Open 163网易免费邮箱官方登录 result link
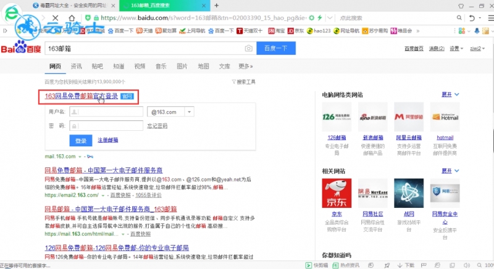The height and width of the screenshot is (269, 494). (82, 96)
